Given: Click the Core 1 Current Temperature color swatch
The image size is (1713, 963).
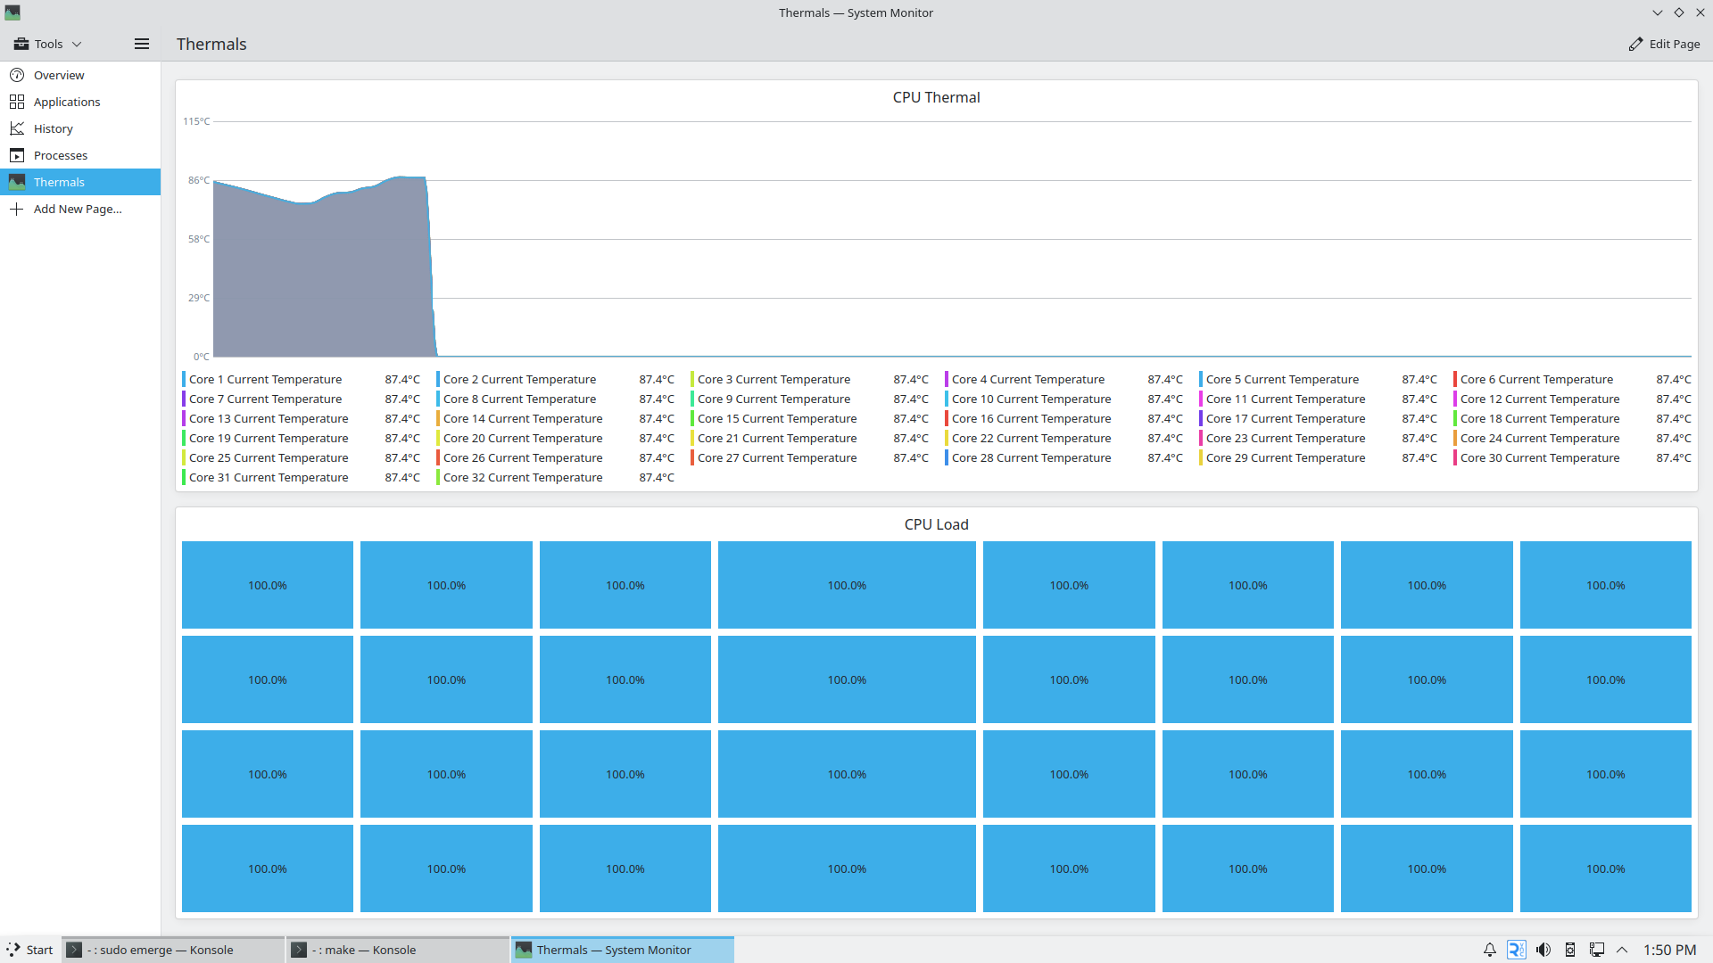Looking at the screenshot, I should point(184,379).
